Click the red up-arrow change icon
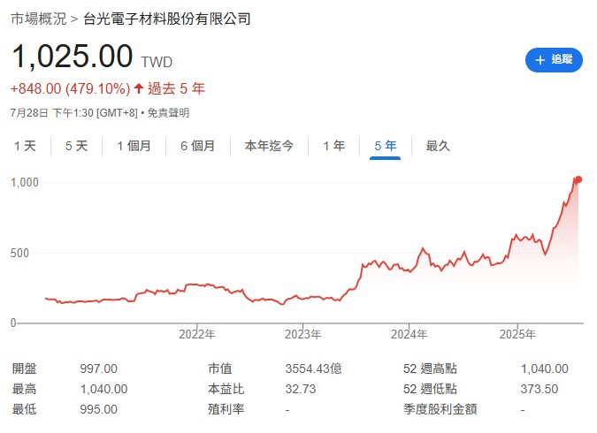Image resolution: width=597 pixels, height=433 pixels. [x=139, y=88]
